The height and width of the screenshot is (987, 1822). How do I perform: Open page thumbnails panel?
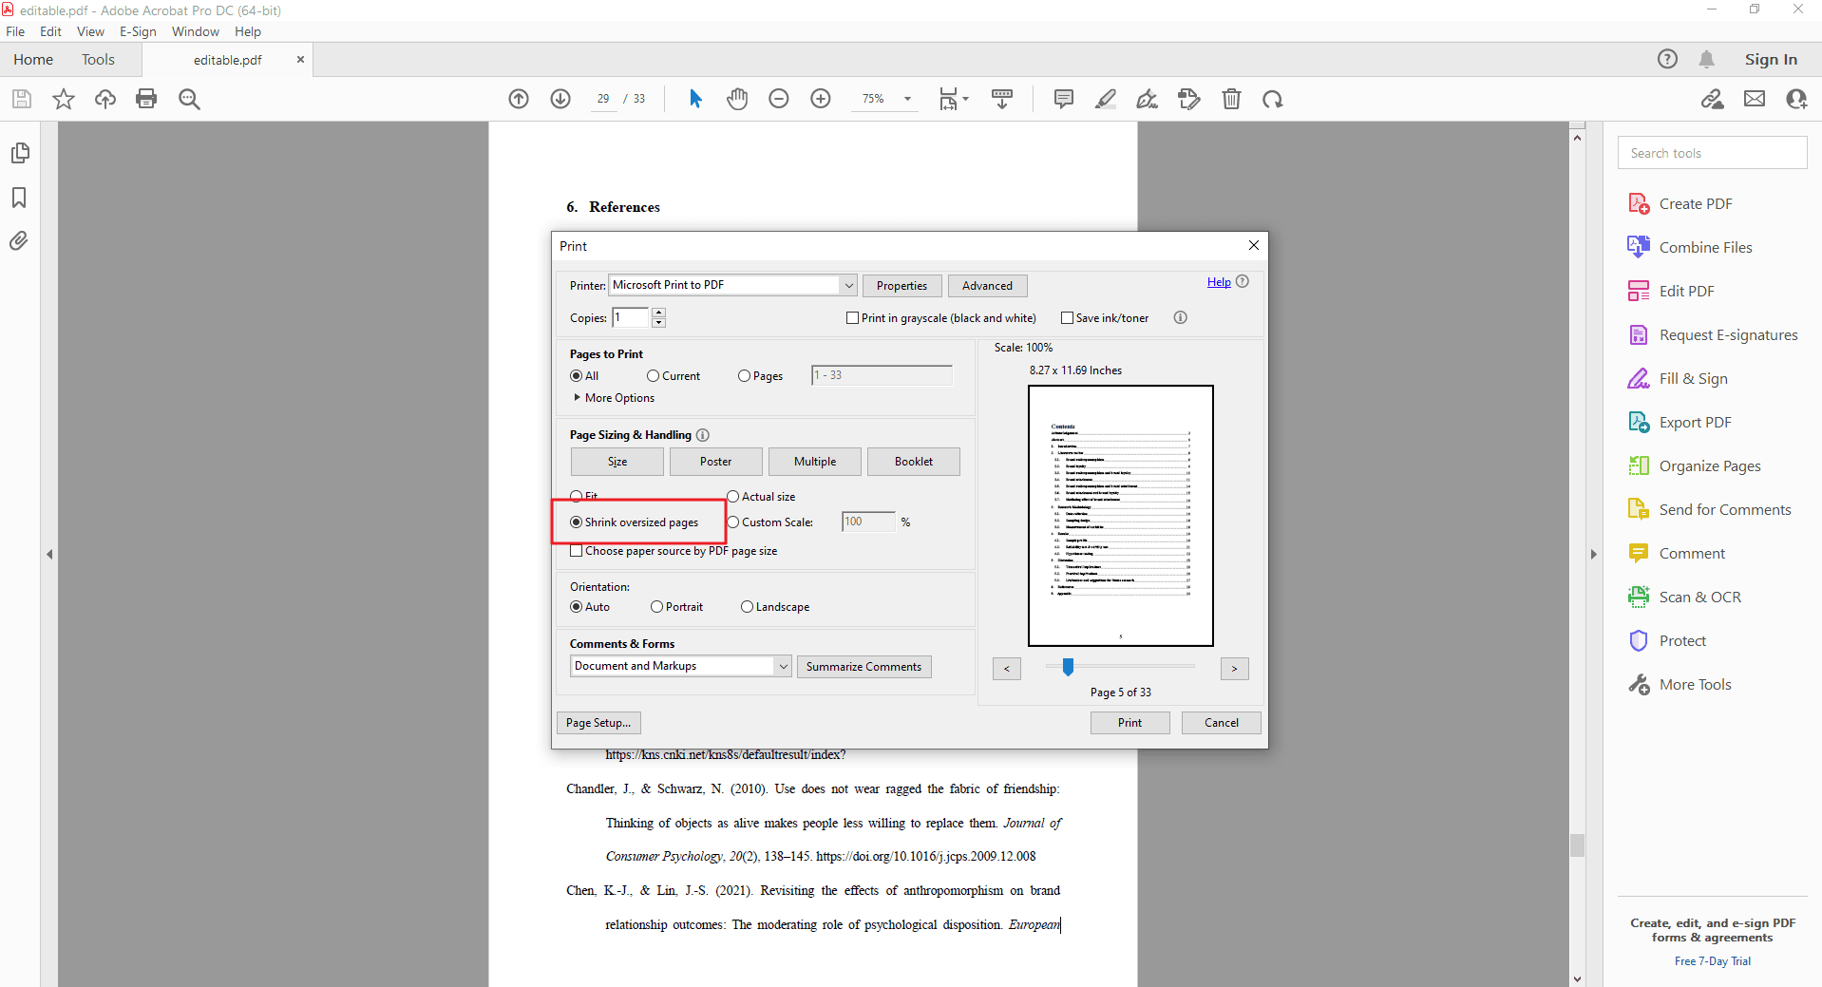[x=19, y=153]
